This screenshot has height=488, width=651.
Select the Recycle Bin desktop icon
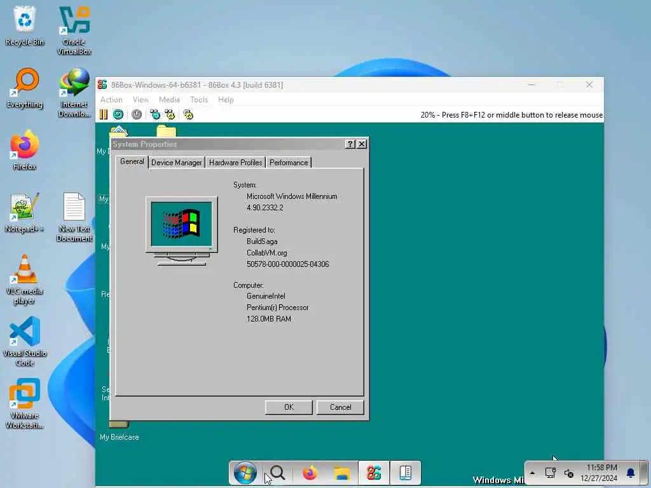[25, 25]
